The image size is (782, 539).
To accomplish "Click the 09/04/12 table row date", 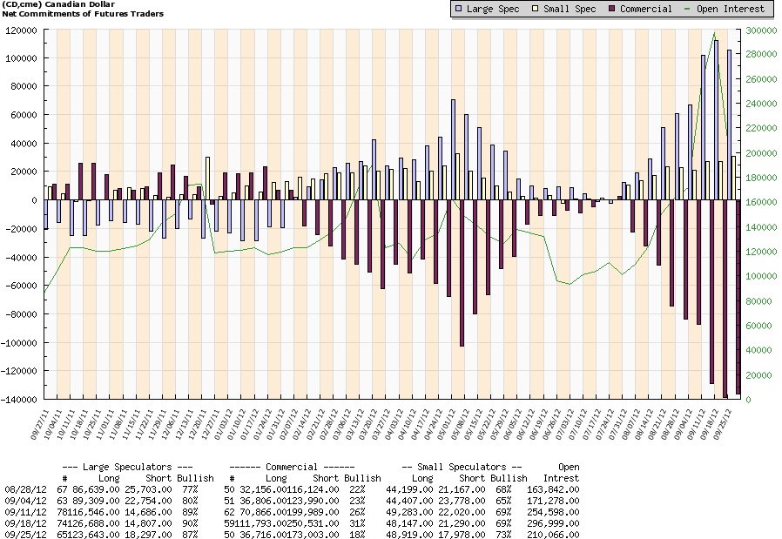I will (x=25, y=501).
